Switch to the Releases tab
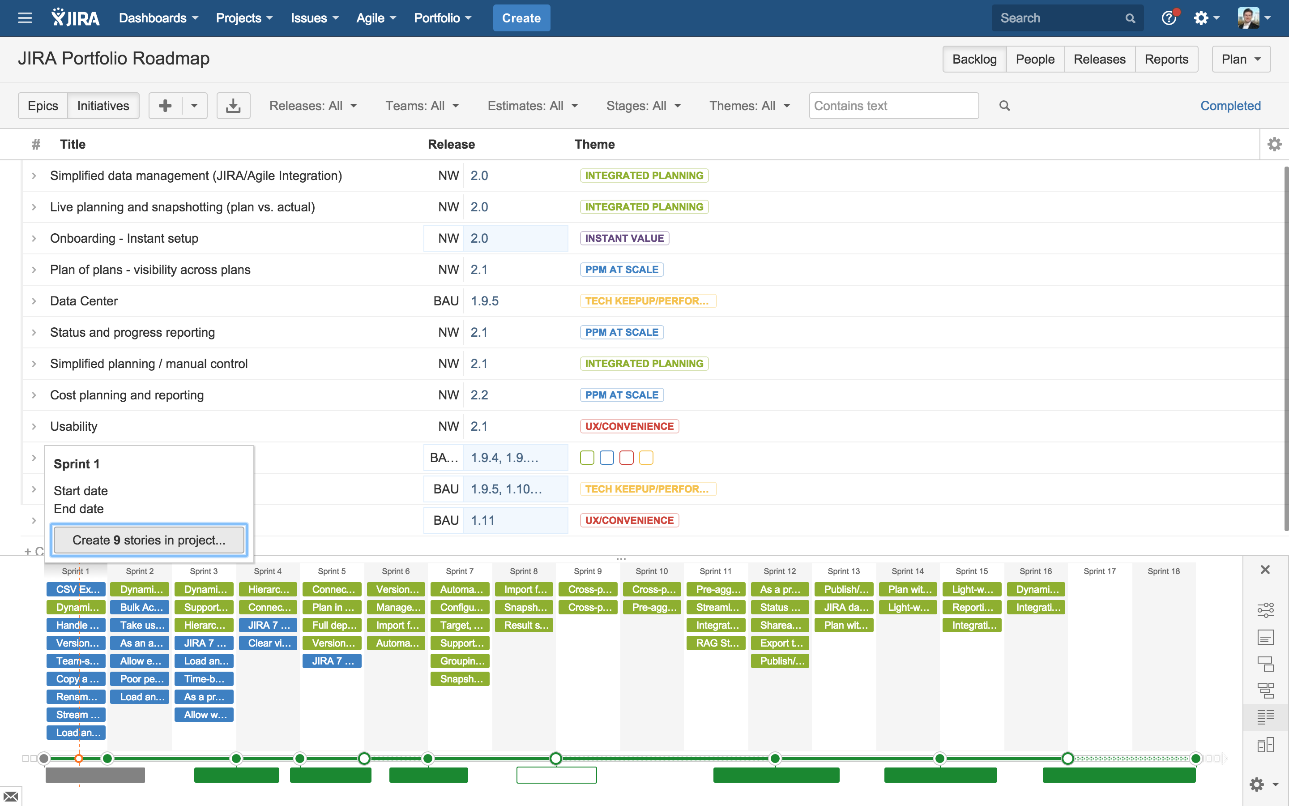This screenshot has width=1289, height=806. [1099, 59]
